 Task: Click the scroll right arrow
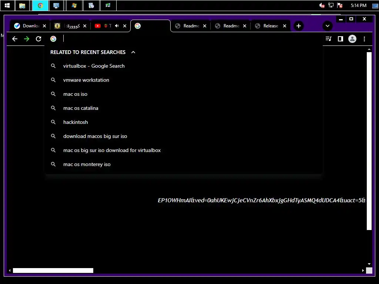(363, 270)
